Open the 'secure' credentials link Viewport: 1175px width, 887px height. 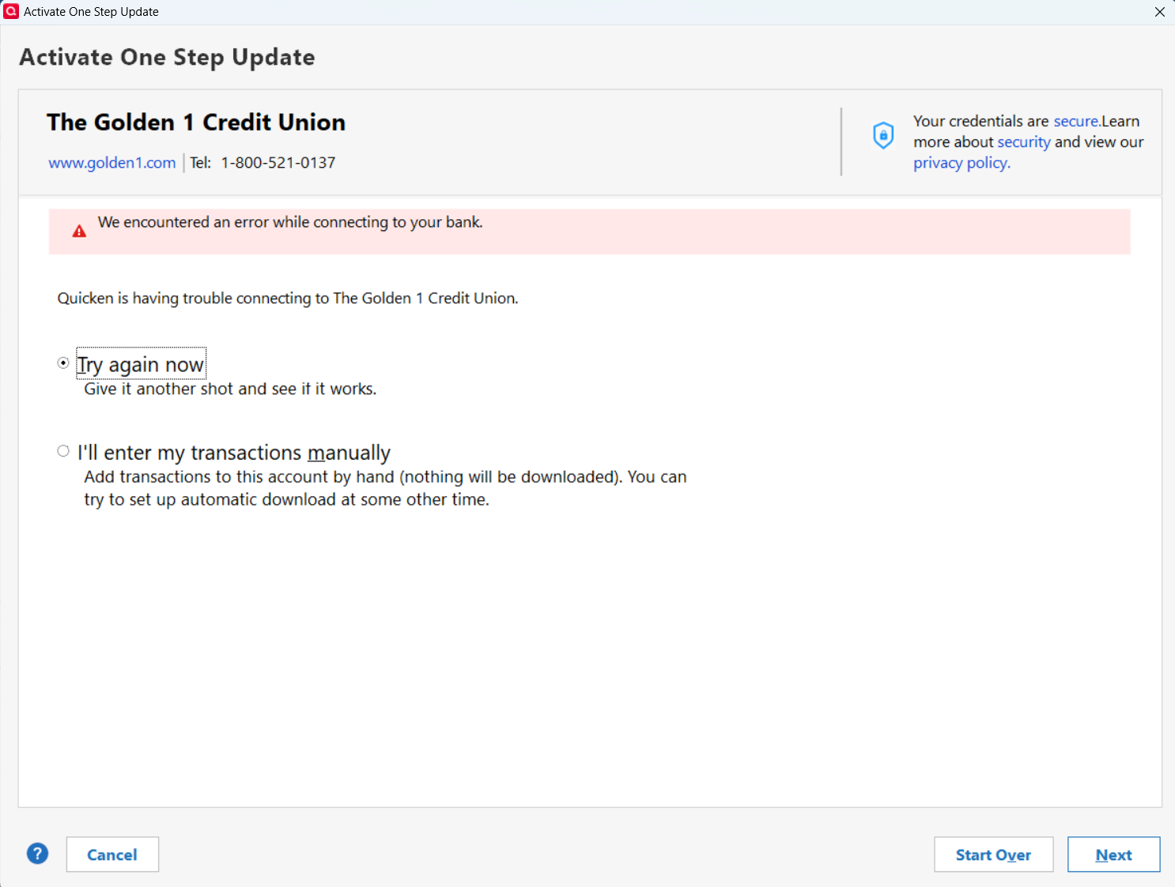tap(1076, 121)
